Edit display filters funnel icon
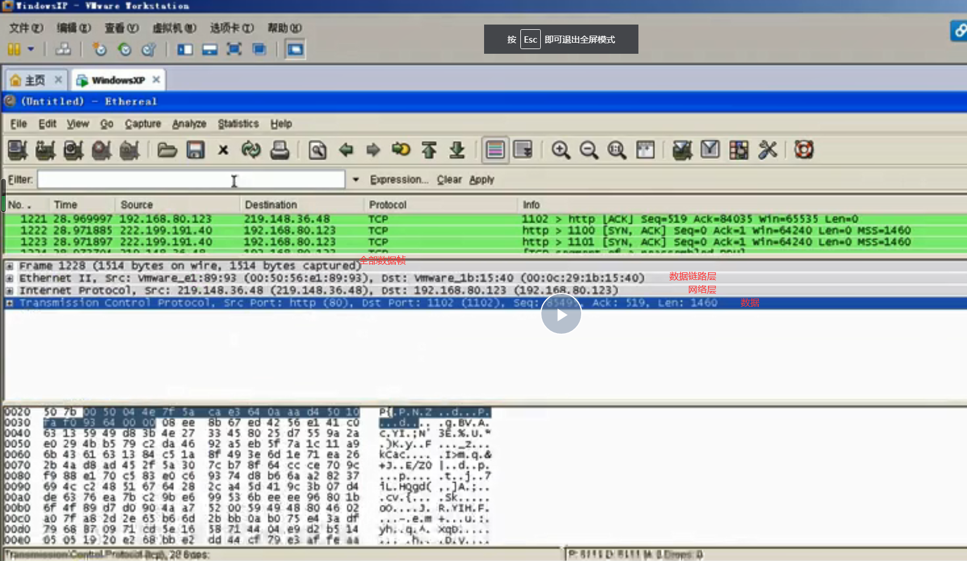This screenshot has height=561, width=967. [710, 150]
